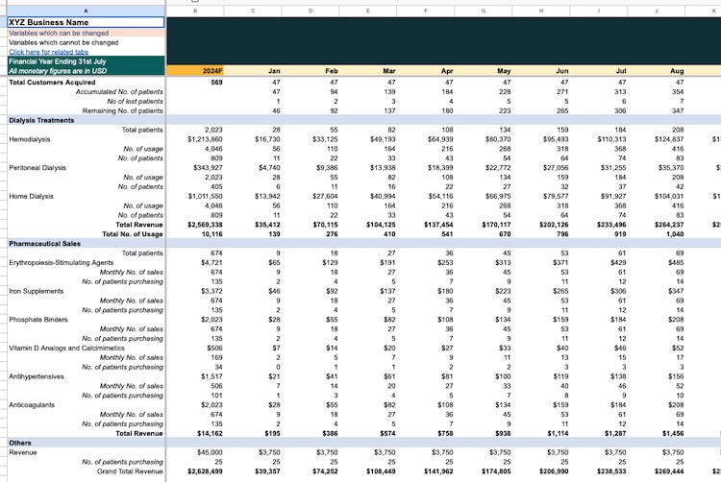Select the Peritoneal Dialysis row label
Viewport: 721px width, 482px height.
[x=37, y=168]
